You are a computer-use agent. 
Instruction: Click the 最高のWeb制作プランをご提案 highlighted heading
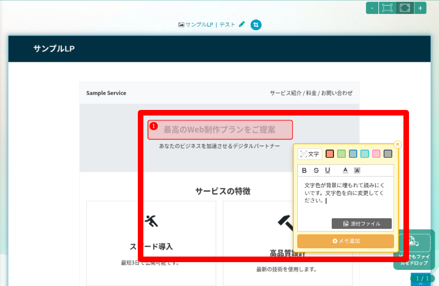[220, 130]
